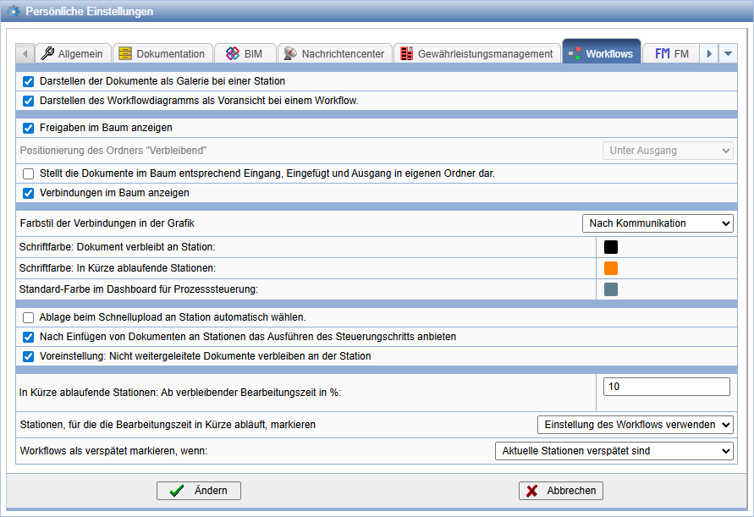Open the Nach Kommunikation color style dropdown

pos(658,223)
